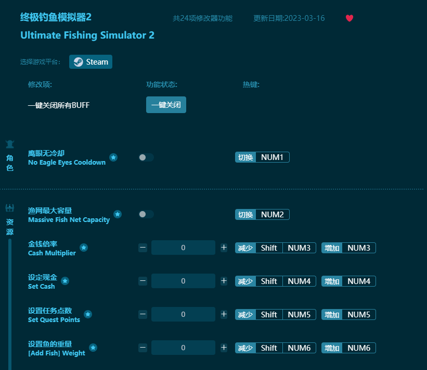Click star icon beside [Add Fish] Weight
Viewport: 427px width, 370px height.
coord(93,348)
